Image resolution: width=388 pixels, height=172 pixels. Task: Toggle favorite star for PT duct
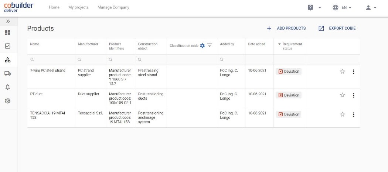342,95
